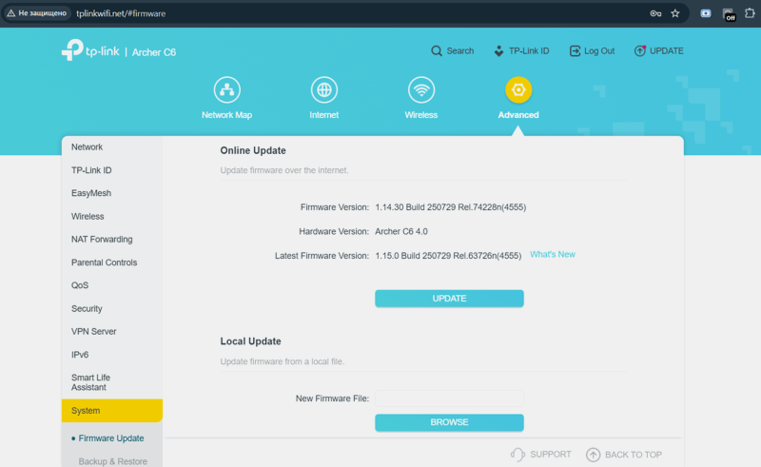Click the not-secure warning icon in address bar
Image resolution: width=761 pixels, height=467 pixels.
pyautogui.click(x=10, y=13)
